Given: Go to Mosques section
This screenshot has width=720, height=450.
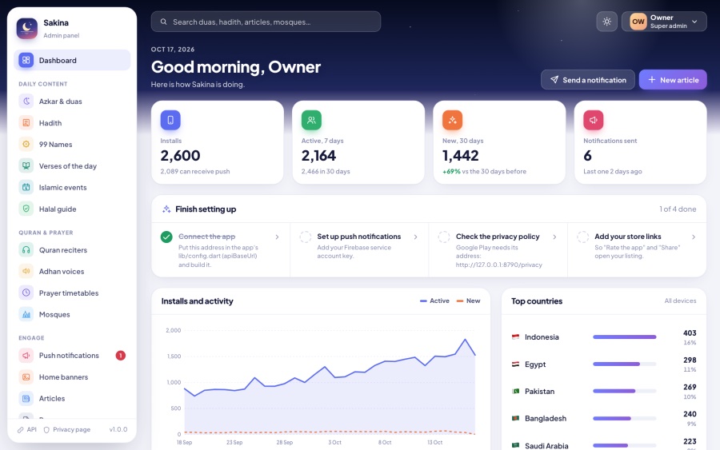Looking at the screenshot, I should click(72, 315).
